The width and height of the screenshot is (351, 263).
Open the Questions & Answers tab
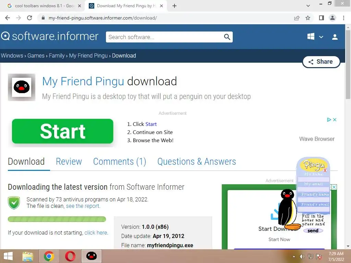point(196,162)
